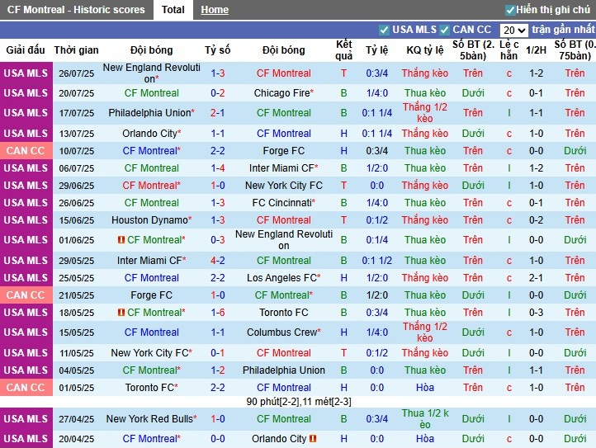Select the Hòa result on 01/05/25
This screenshot has height=448, width=596.
pos(425,388)
